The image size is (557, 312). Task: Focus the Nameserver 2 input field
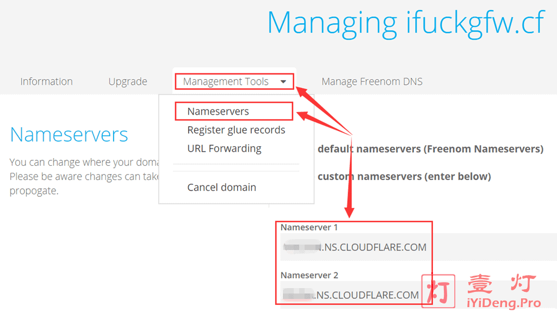coord(418,295)
